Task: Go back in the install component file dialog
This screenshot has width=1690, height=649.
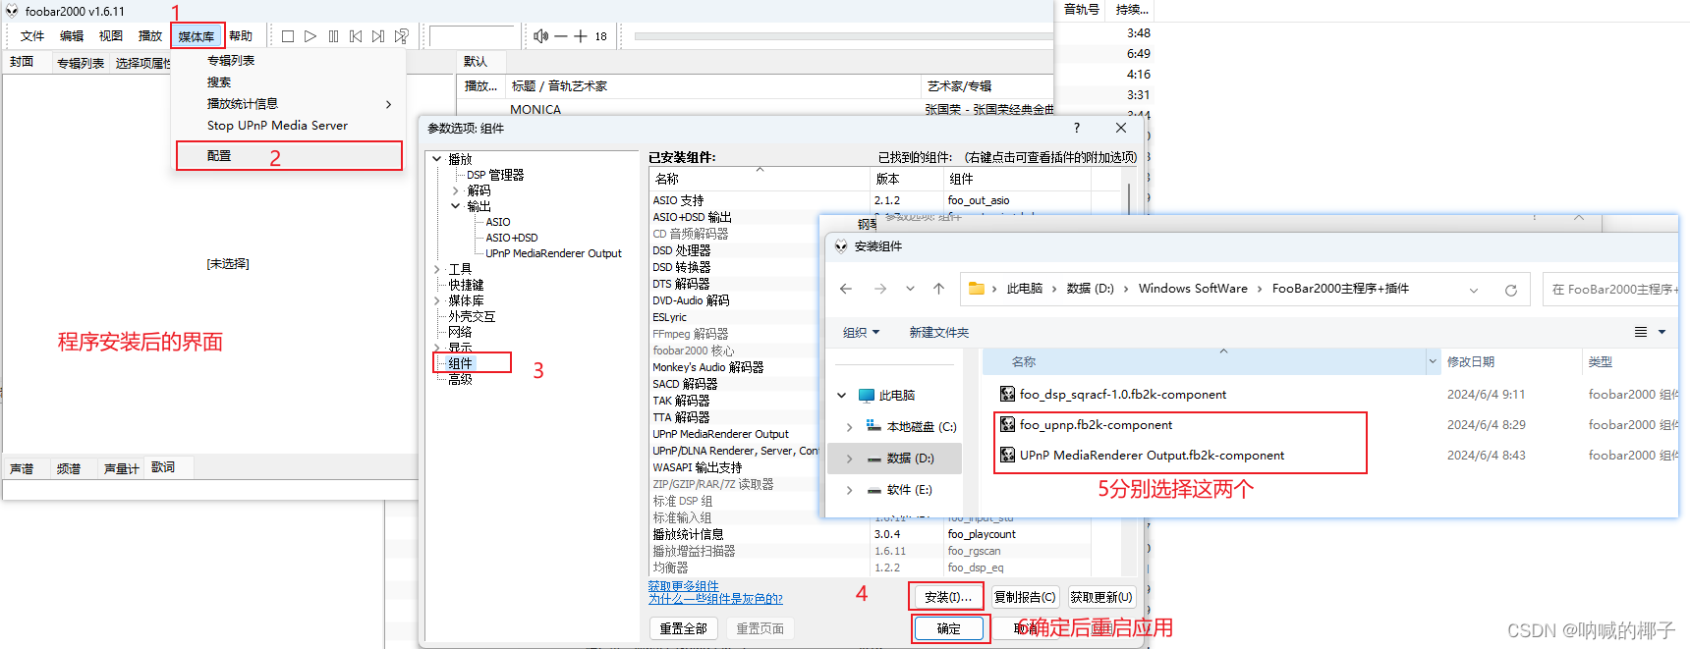Action: coord(846,289)
